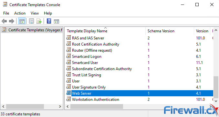Click the 33 certificate templates status text

[20, 114]
